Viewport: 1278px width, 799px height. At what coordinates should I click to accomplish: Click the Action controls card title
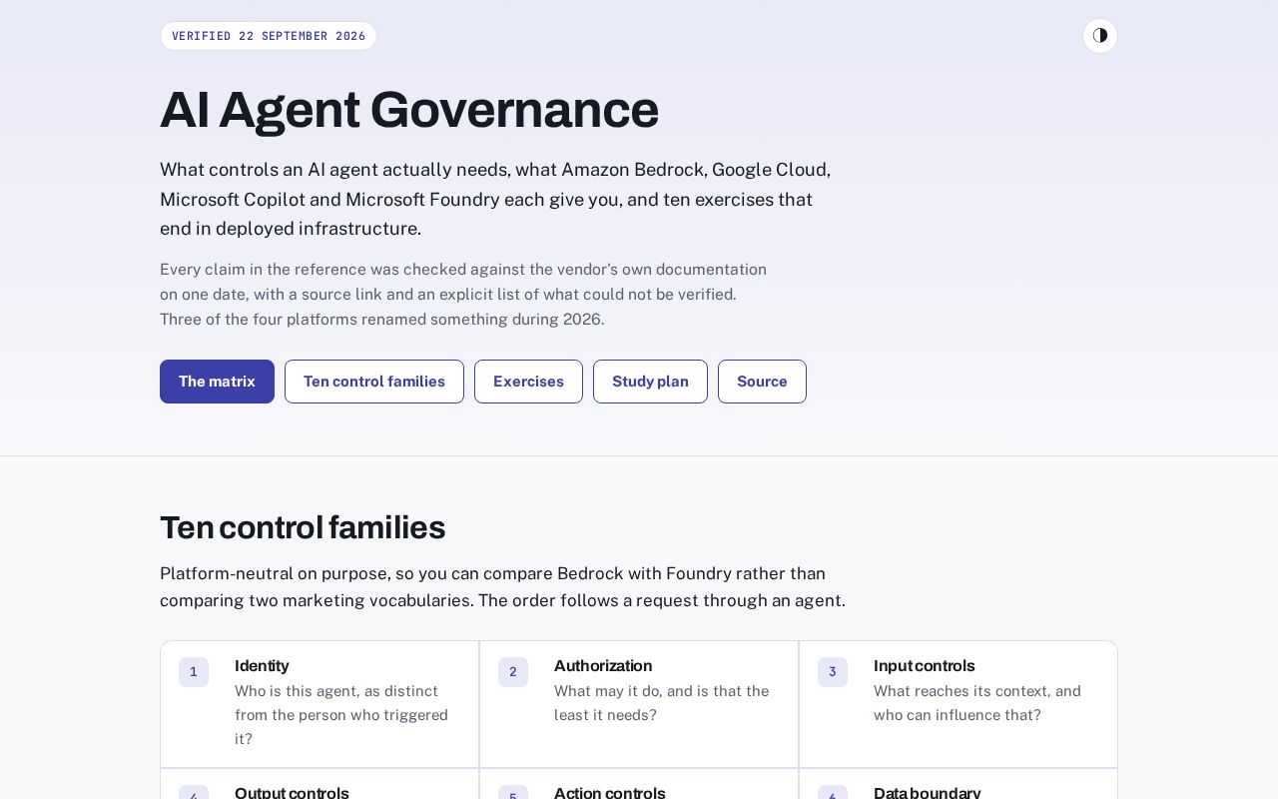(x=609, y=793)
